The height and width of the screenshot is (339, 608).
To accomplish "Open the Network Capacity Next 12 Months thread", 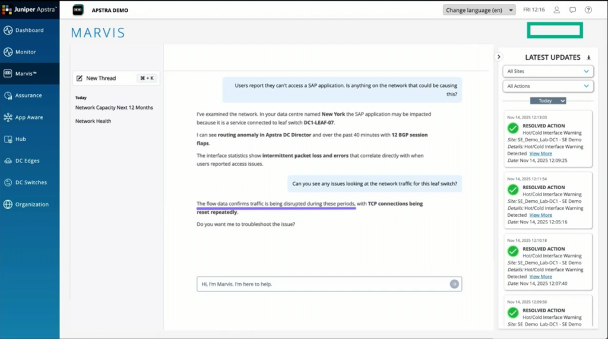I will (114, 108).
